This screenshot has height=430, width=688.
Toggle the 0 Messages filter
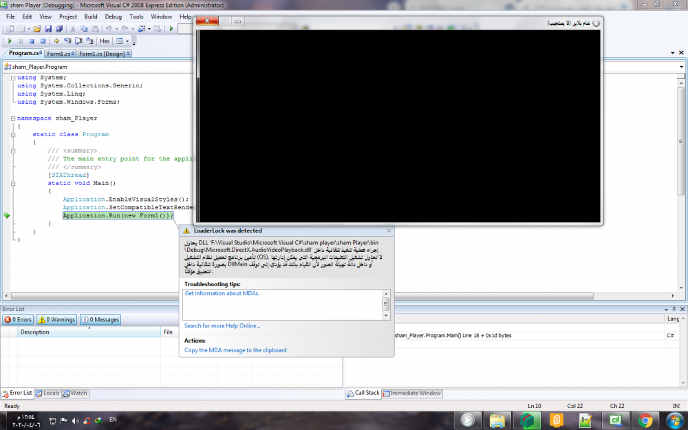click(100, 320)
